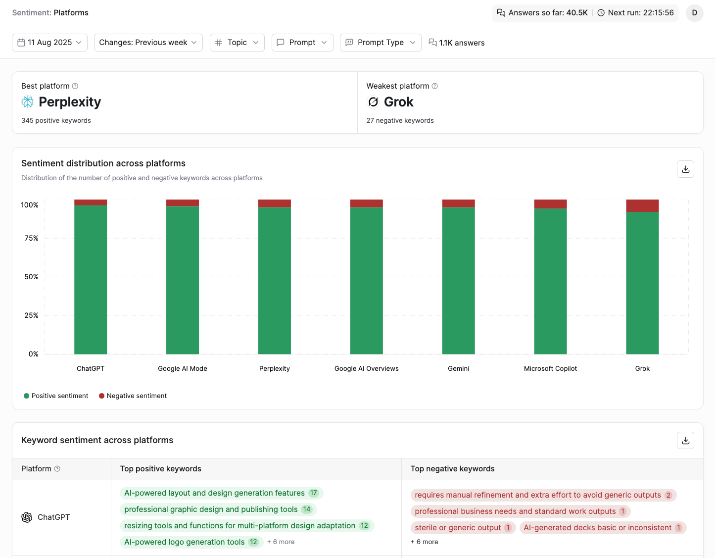Open the Changes: Previous week dropdown
Screen dimensions: 715x558
(148, 43)
